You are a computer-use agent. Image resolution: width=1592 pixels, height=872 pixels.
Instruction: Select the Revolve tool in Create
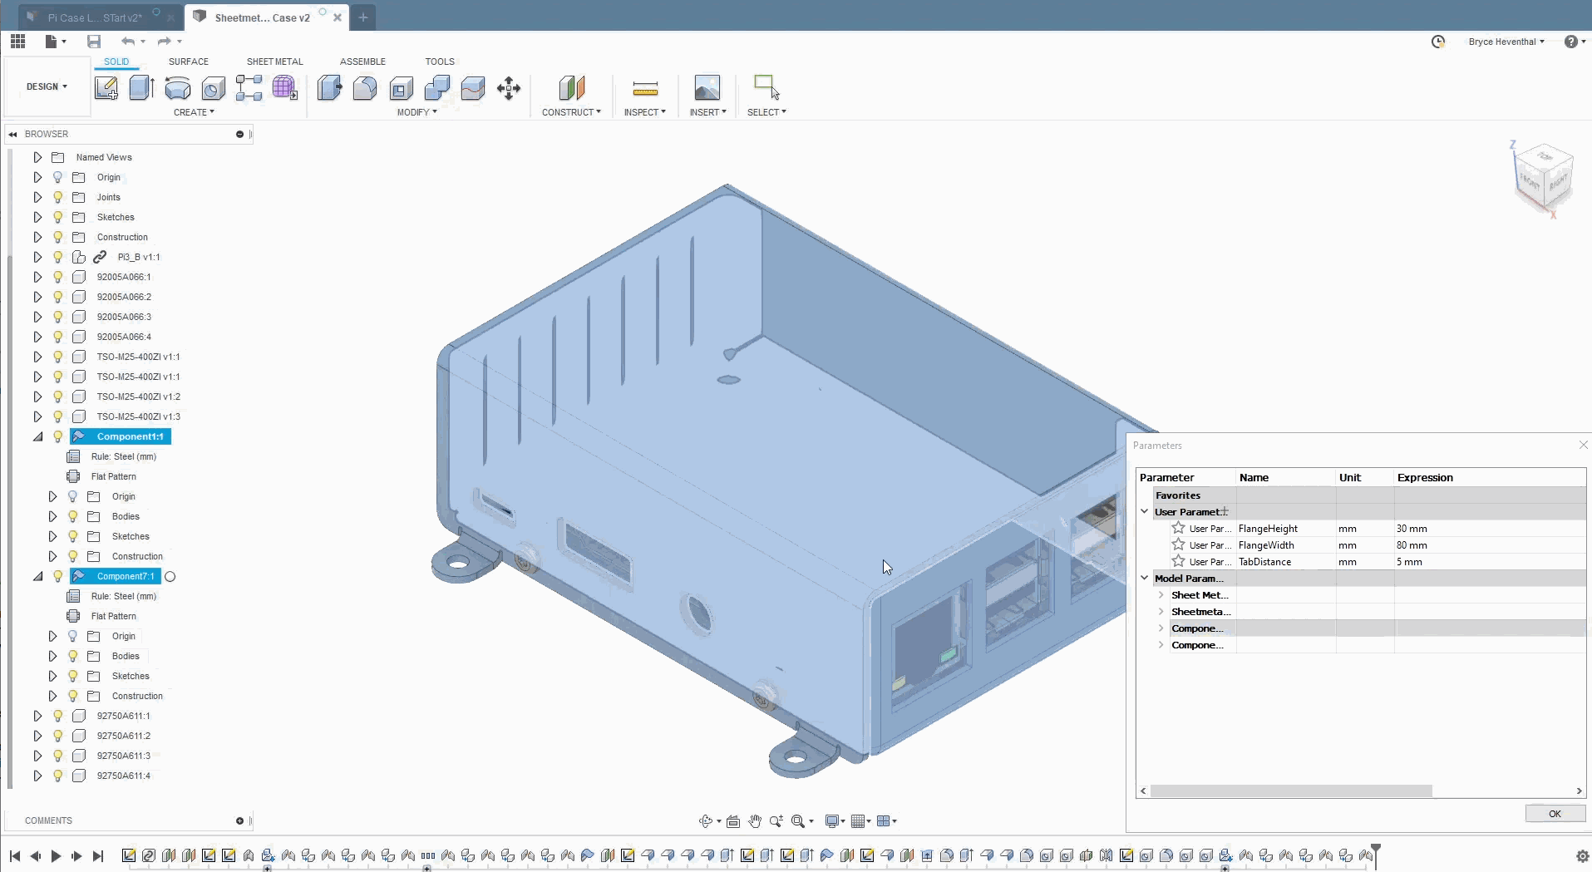point(177,87)
